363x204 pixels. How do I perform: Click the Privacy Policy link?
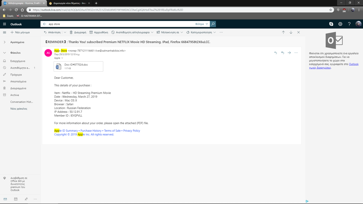(132, 131)
